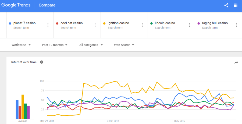Open three-dot menu for ignition casino

click(x=142, y=25)
